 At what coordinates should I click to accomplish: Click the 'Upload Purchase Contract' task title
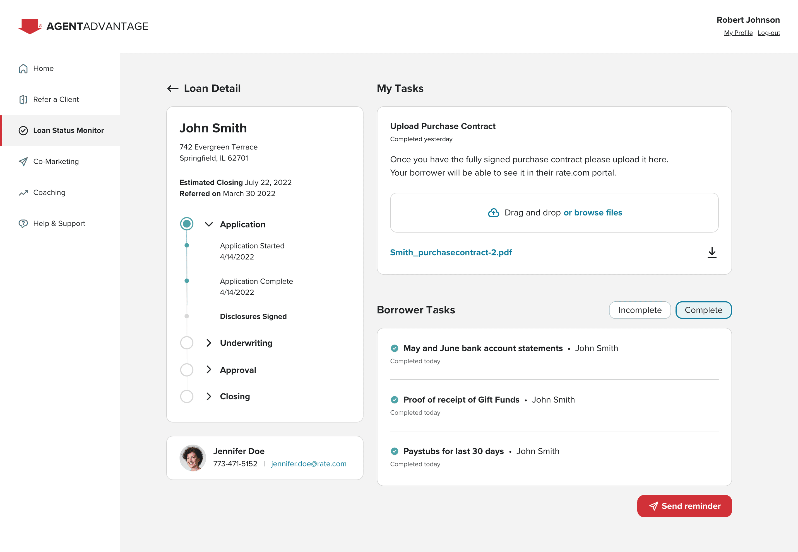click(443, 126)
